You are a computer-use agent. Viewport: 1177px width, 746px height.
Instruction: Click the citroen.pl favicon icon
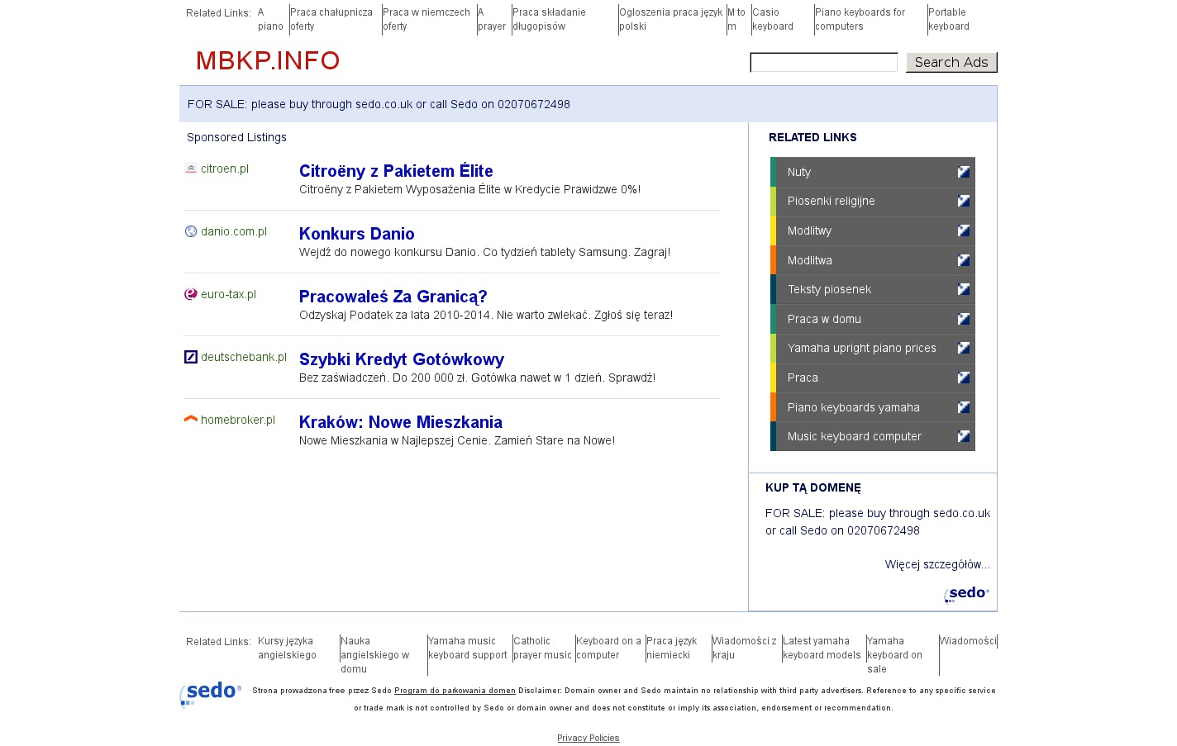tap(191, 169)
